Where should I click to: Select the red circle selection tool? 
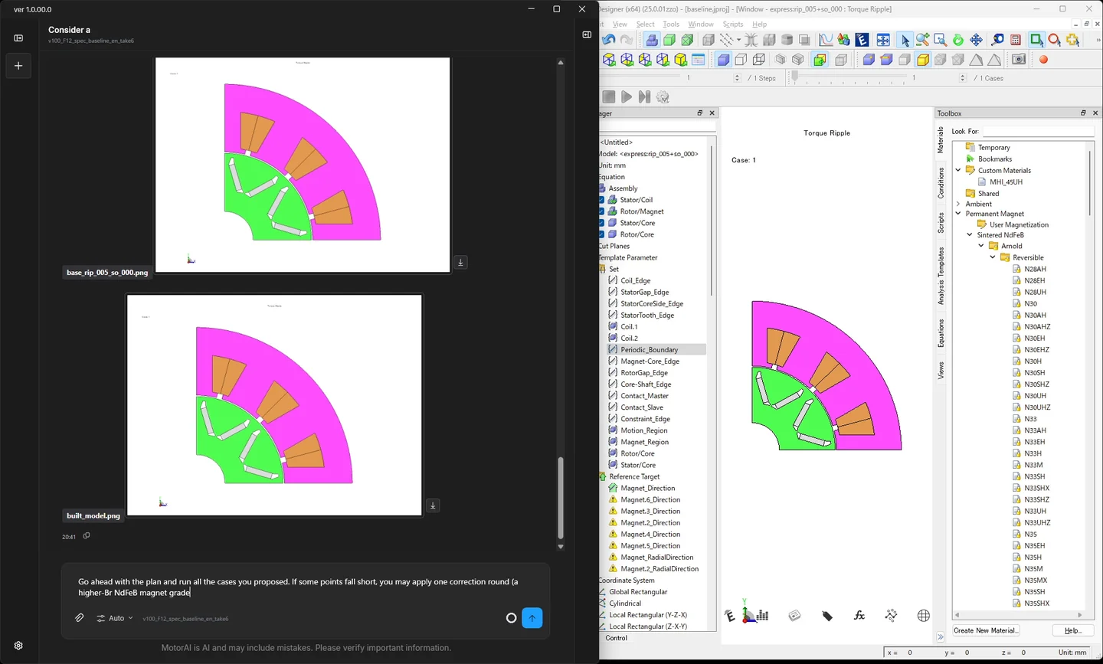coord(1055,40)
